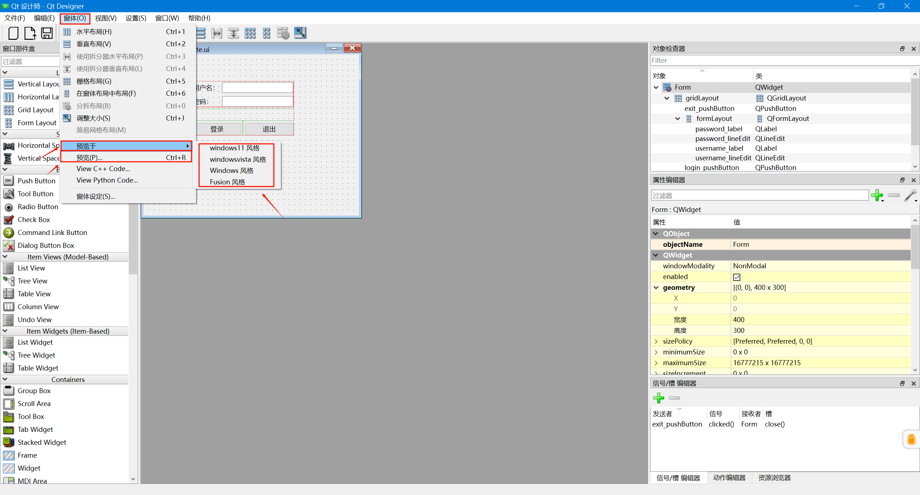Viewport: 920px width, 495px height.
Task: Add new signal/slot with green plus
Action: pyautogui.click(x=658, y=398)
